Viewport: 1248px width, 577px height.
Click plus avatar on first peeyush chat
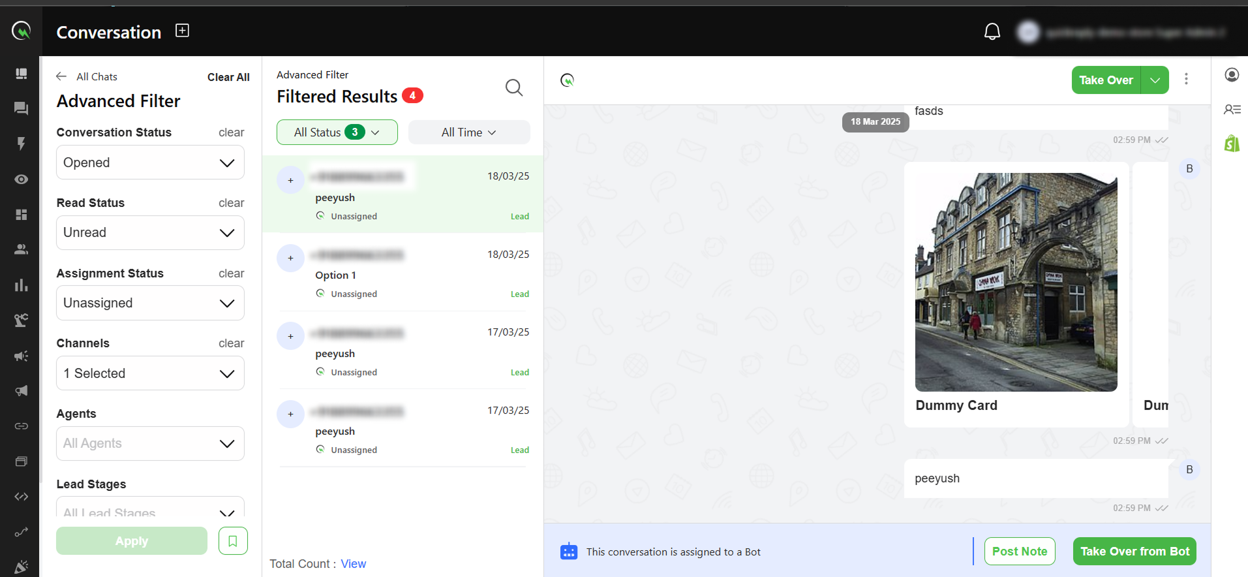click(x=291, y=180)
